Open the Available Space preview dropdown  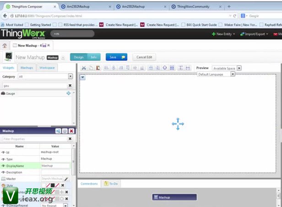[x=239, y=68]
